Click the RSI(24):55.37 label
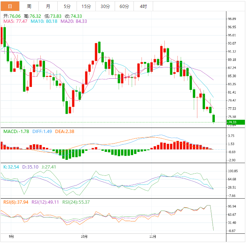The image size is (246, 245). (x=76, y=202)
